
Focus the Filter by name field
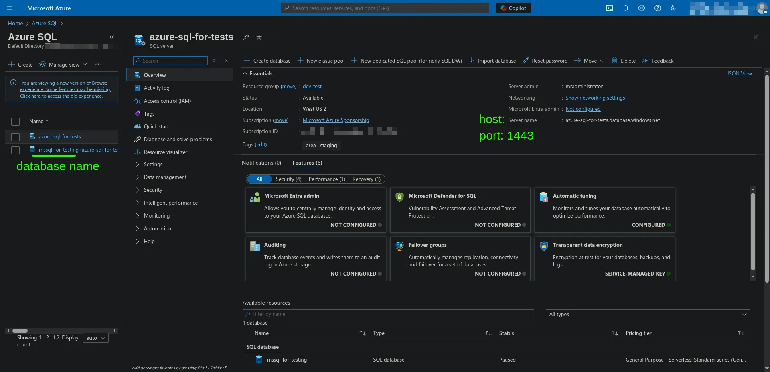[x=388, y=314]
